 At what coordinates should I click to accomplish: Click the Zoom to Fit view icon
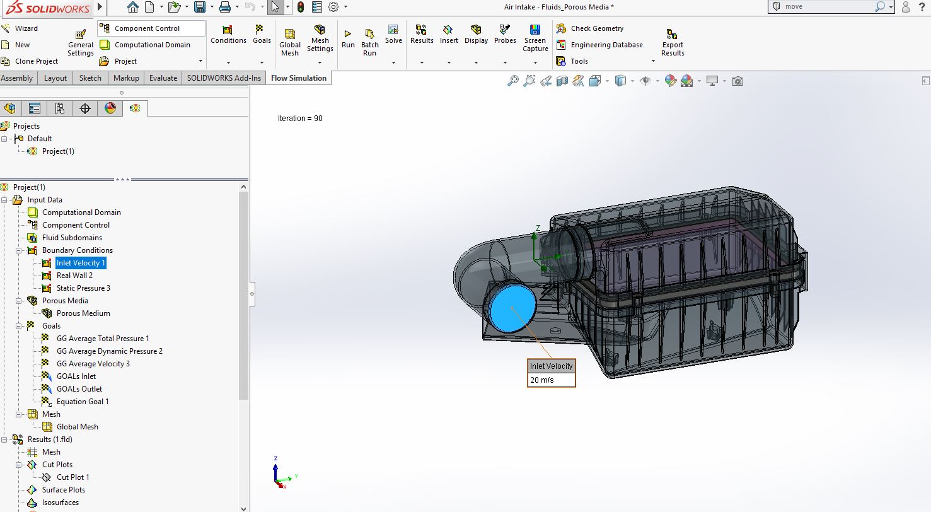[513, 81]
